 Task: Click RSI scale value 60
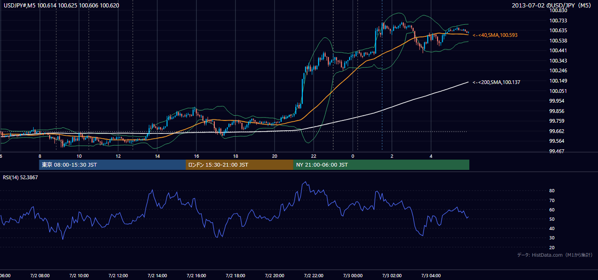click(552, 210)
